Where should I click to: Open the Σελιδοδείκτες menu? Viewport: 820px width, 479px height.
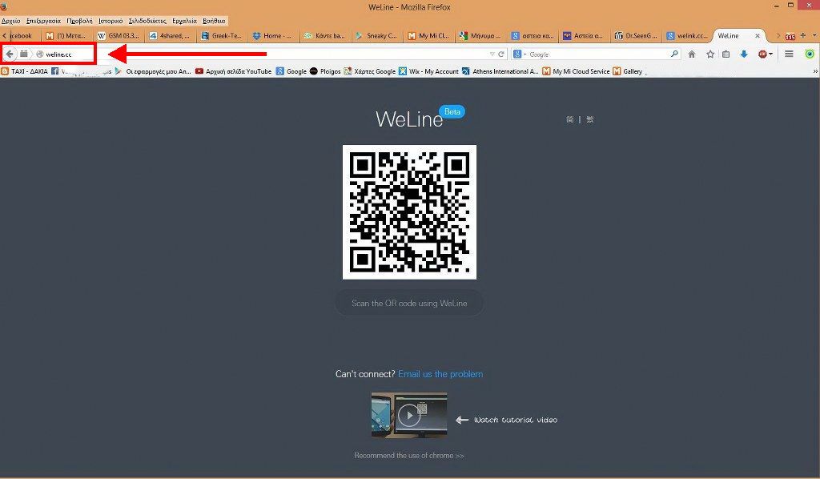click(147, 21)
